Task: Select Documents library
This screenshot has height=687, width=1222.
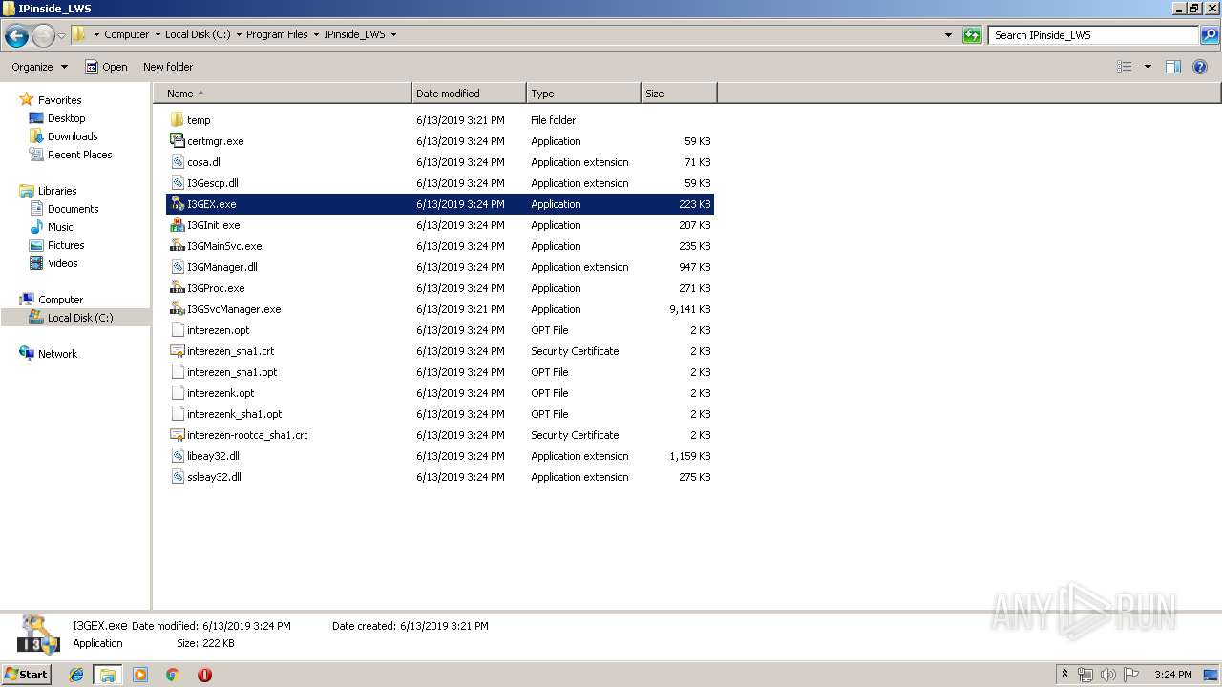Action: point(73,209)
